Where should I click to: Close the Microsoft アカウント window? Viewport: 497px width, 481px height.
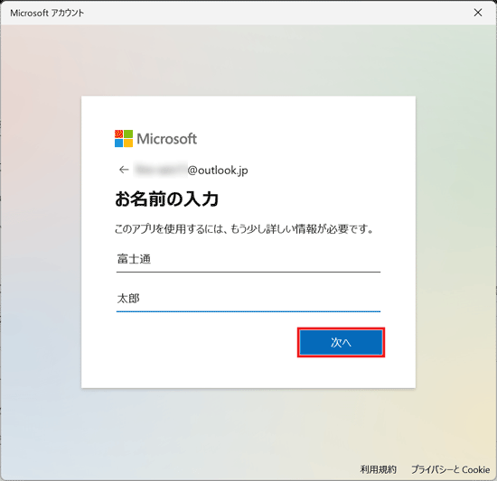pyautogui.click(x=478, y=13)
